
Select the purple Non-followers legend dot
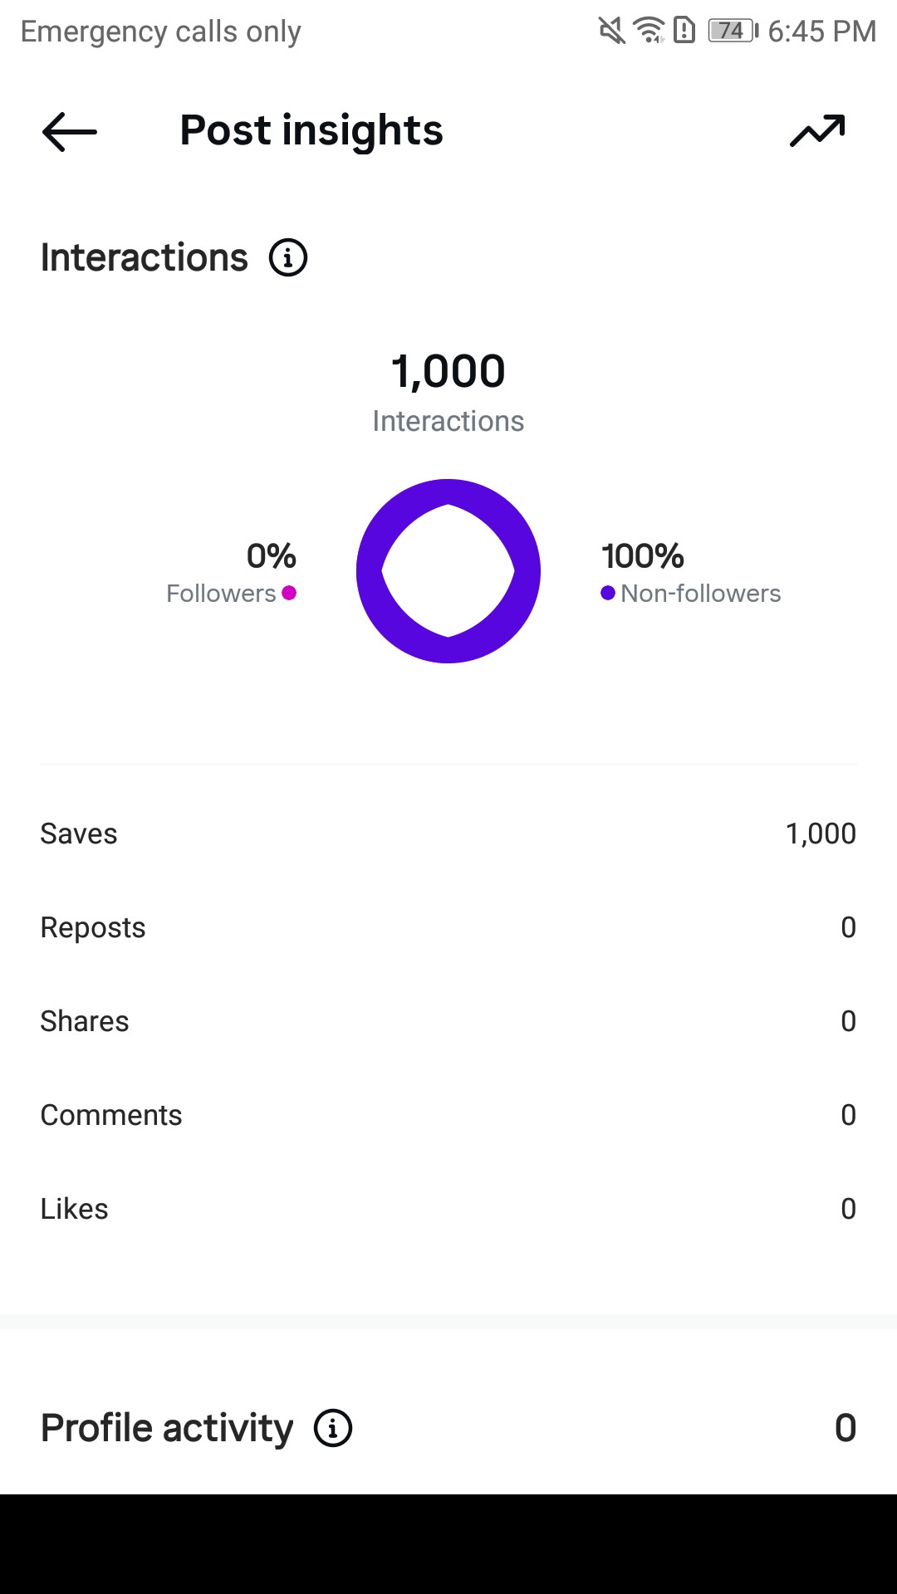(608, 593)
